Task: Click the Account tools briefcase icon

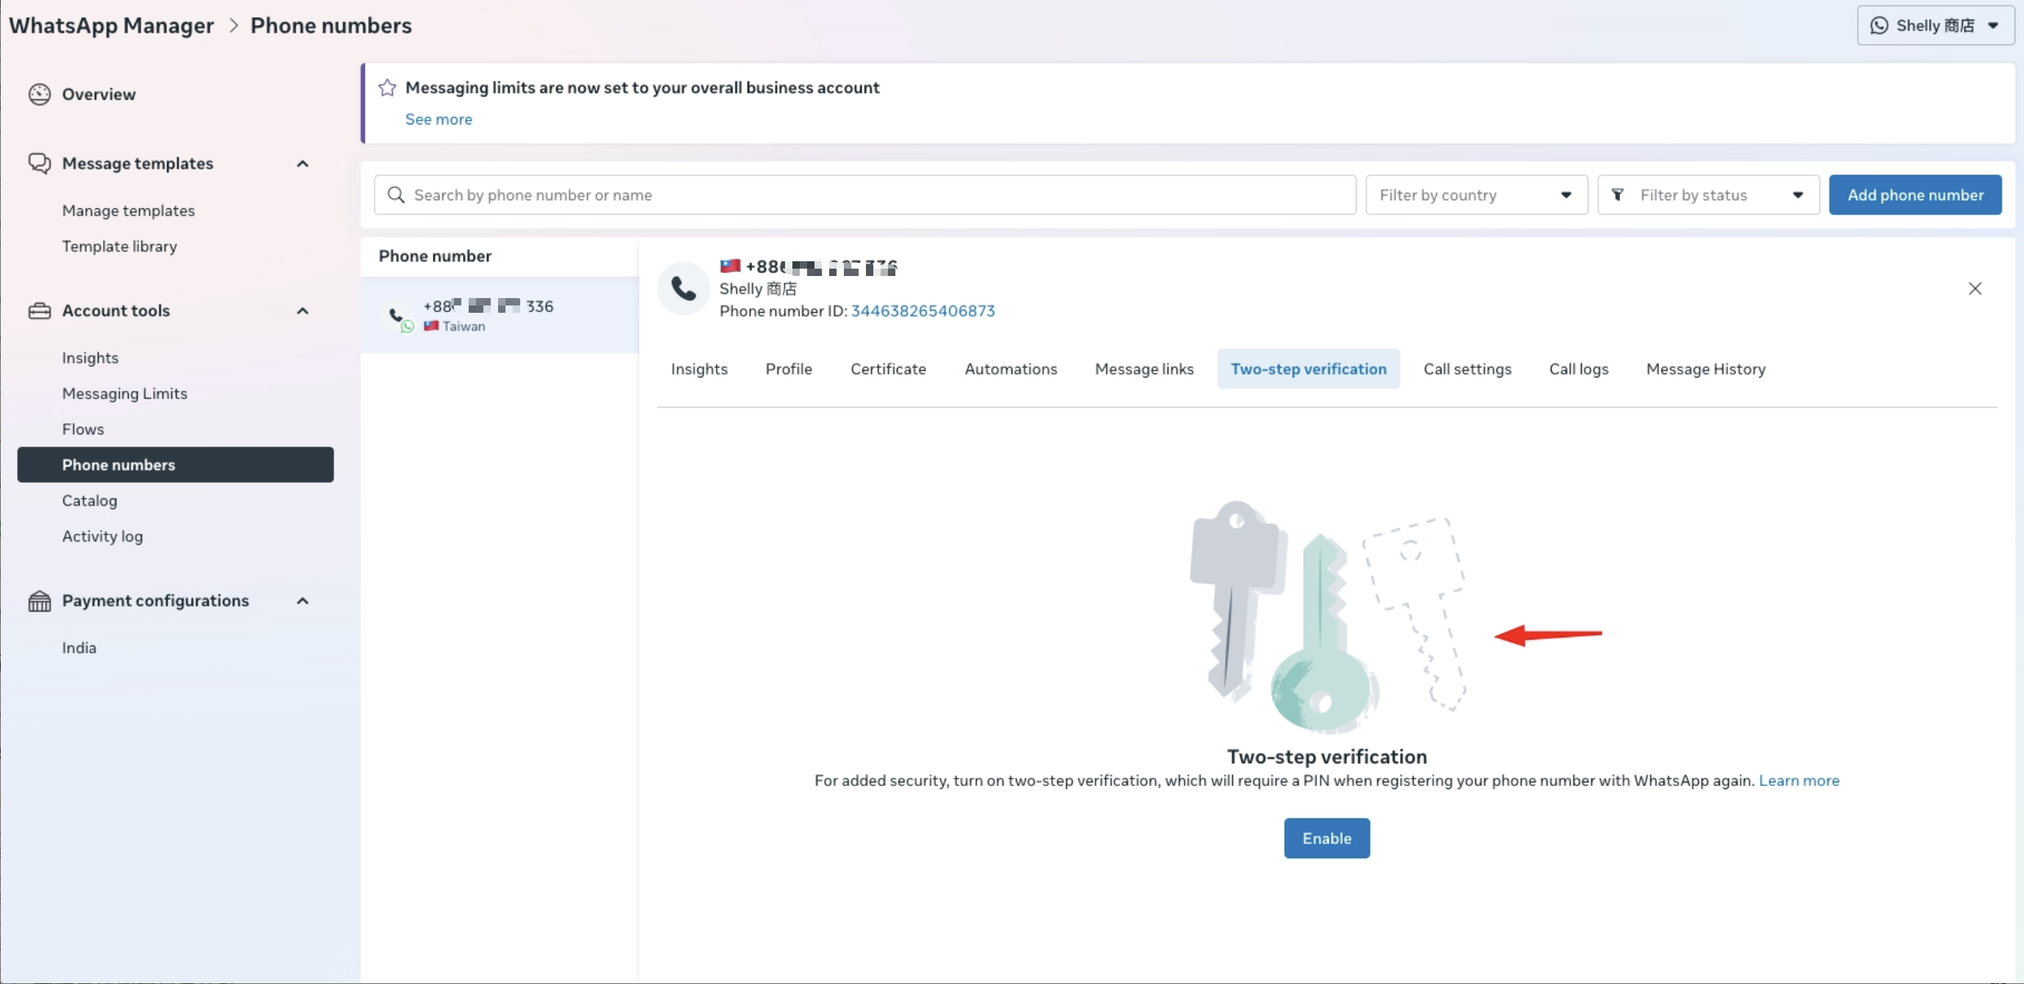Action: [x=39, y=311]
